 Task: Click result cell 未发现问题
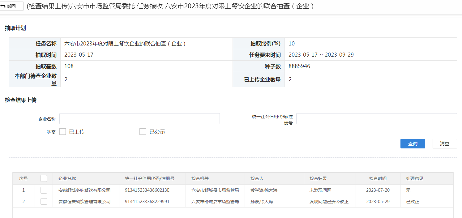[x=320, y=190]
